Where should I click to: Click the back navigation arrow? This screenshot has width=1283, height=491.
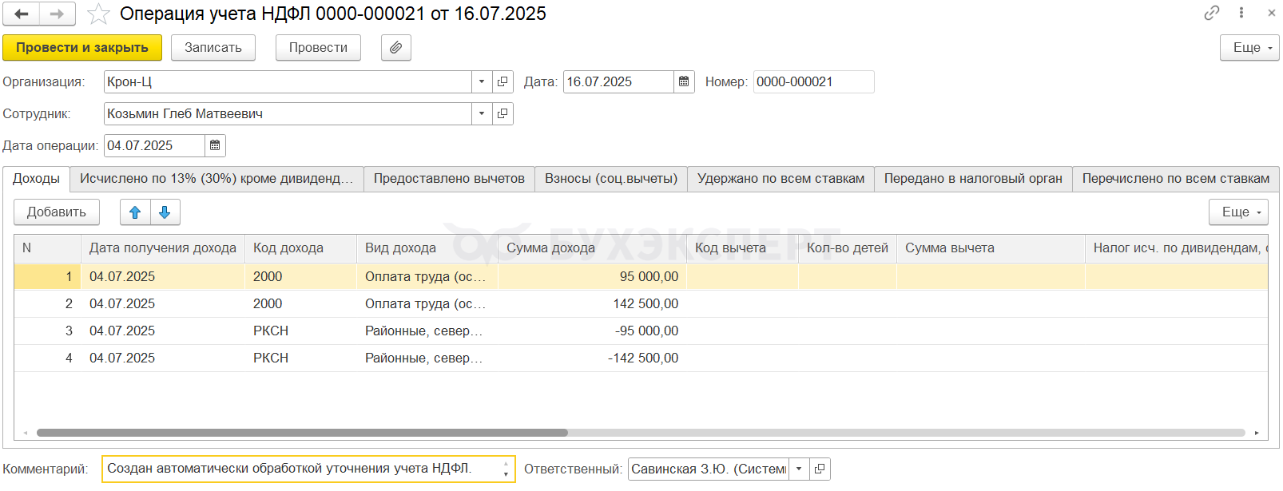point(22,14)
